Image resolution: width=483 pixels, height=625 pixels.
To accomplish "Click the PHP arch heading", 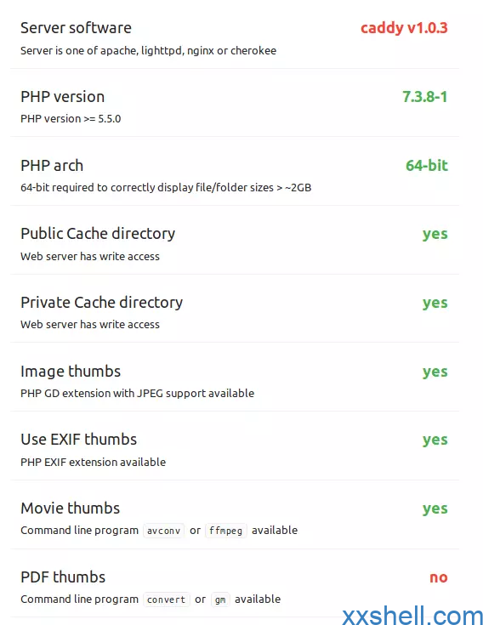I will tap(52, 166).
